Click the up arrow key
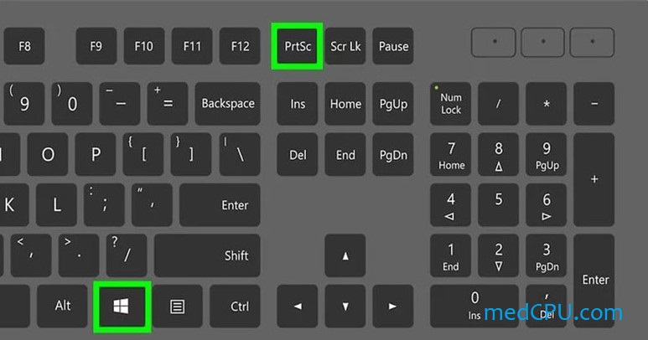 tap(345, 255)
